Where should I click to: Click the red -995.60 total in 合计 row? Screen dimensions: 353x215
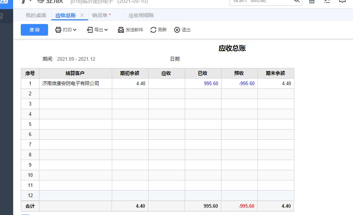click(x=247, y=206)
